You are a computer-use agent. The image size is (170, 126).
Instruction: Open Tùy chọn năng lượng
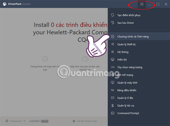(139, 67)
